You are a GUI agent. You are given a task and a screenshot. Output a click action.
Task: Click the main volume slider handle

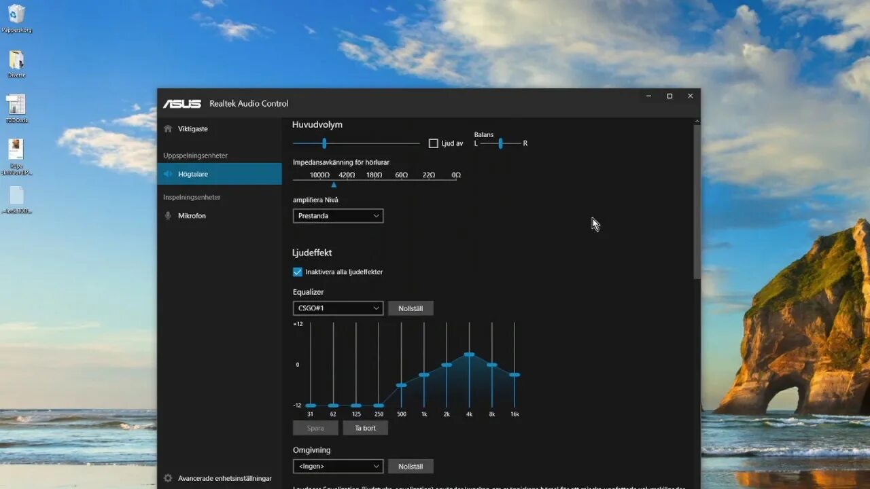pos(324,143)
